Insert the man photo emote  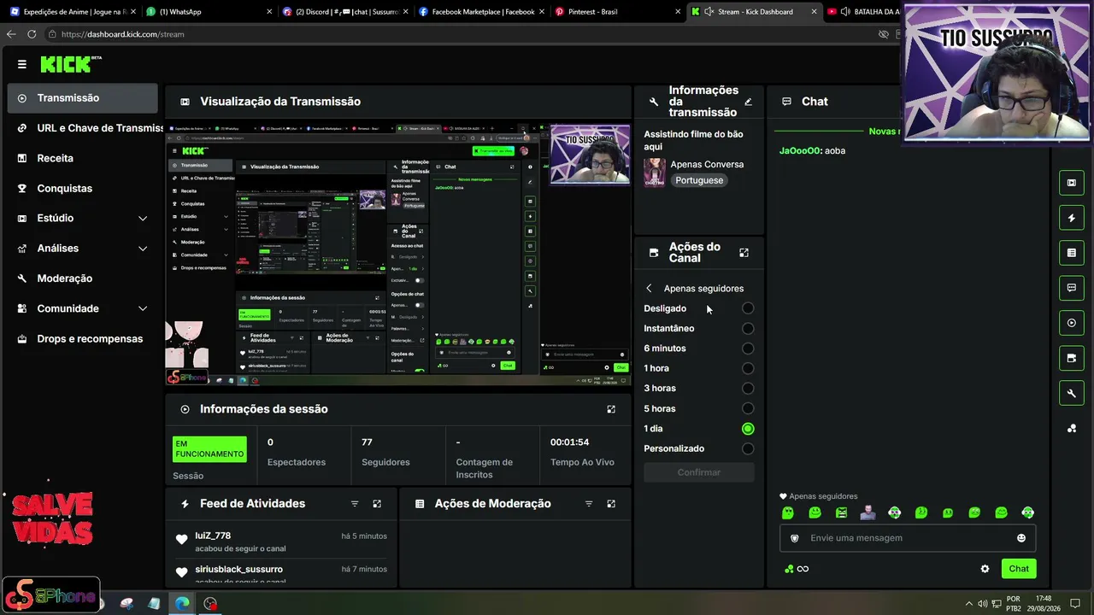coord(868,512)
